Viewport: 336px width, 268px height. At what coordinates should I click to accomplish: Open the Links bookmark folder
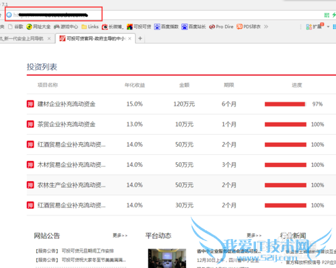click(90, 27)
